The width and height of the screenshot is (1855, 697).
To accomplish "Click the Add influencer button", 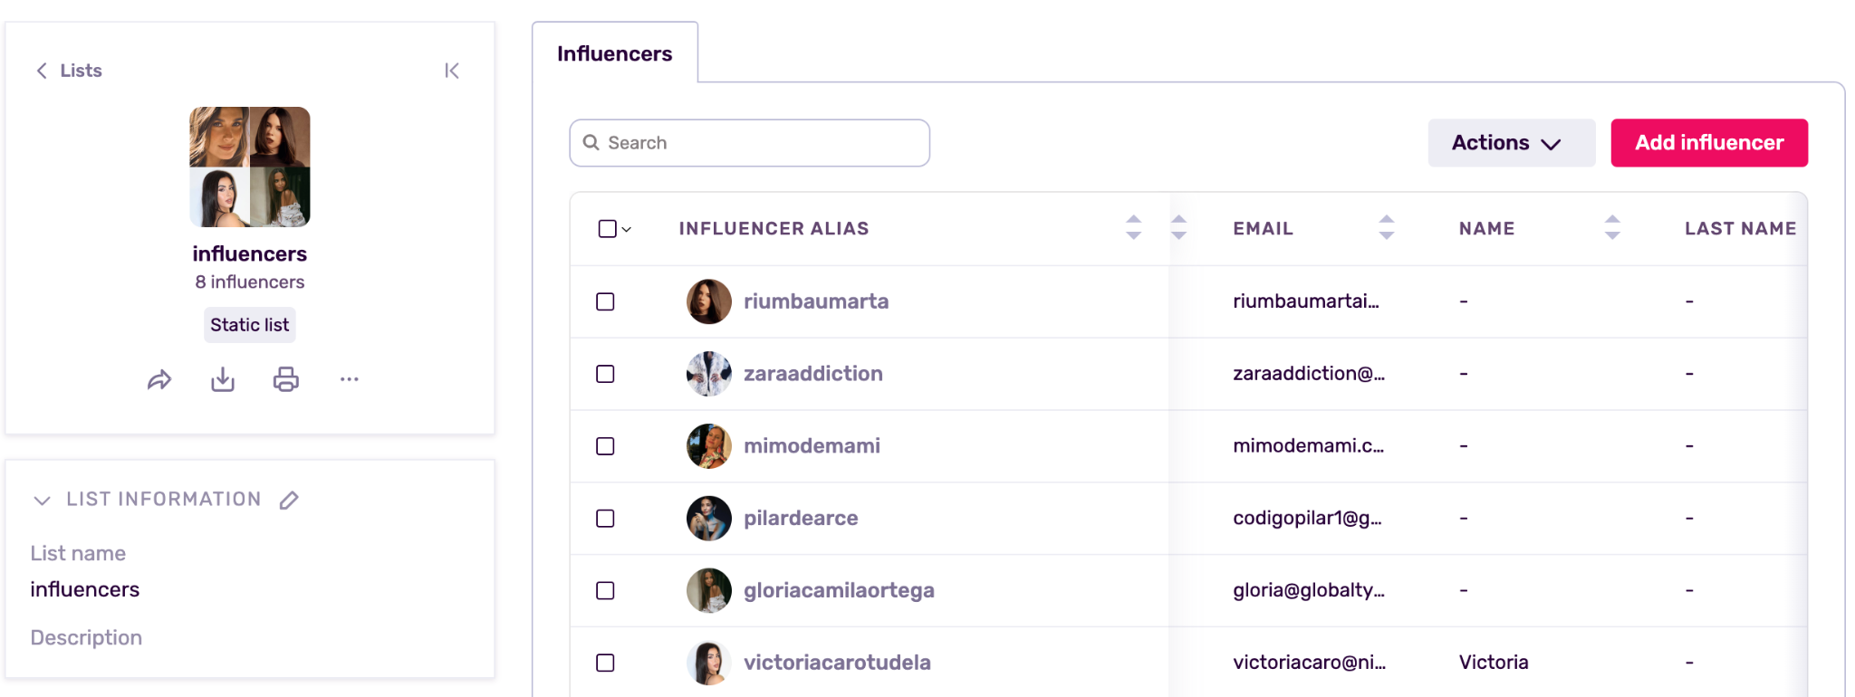I will click(x=1708, y=143).
